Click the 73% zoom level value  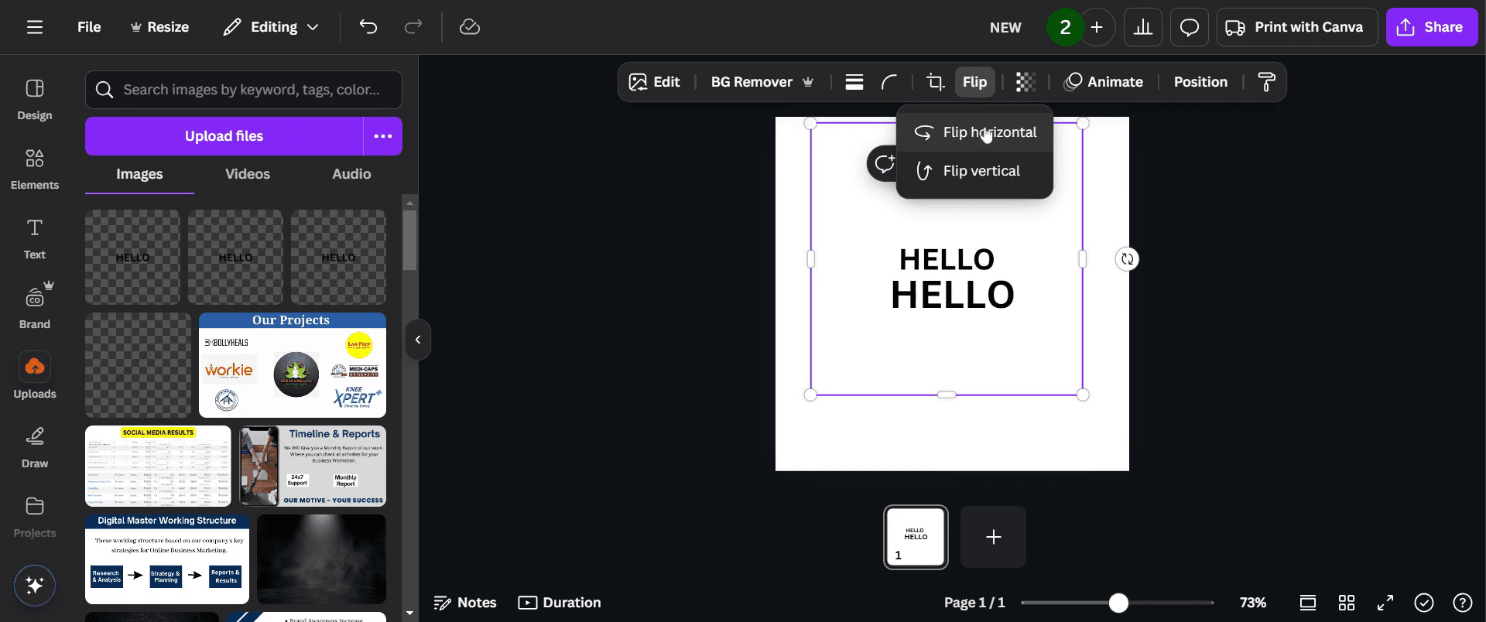[x=1253, y=603]
